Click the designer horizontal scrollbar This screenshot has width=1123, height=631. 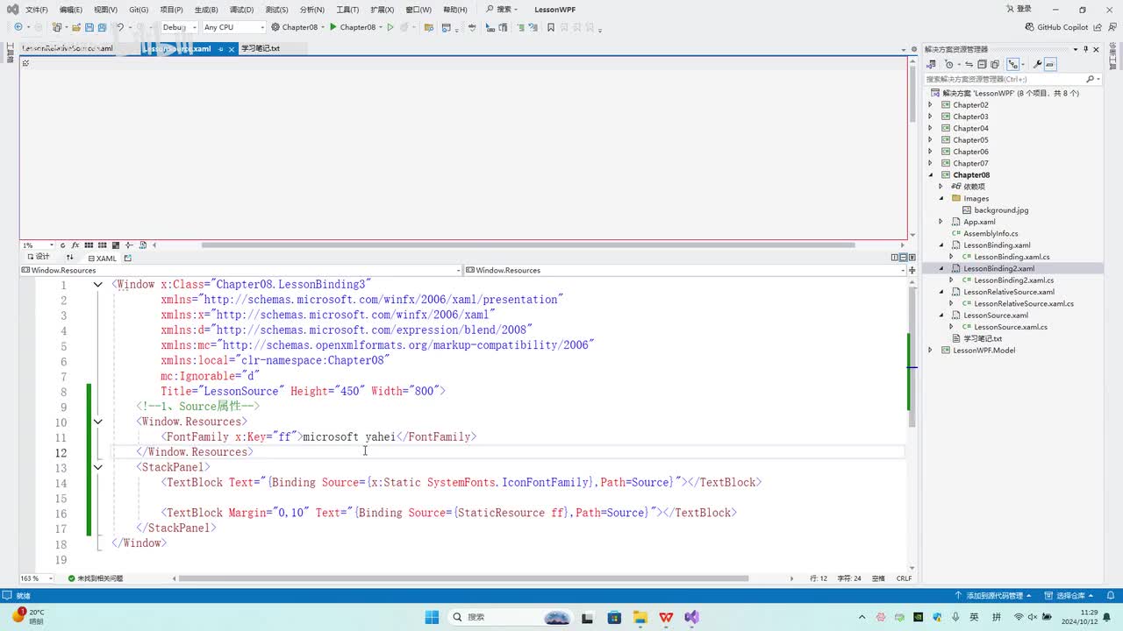tap(528, 245)
